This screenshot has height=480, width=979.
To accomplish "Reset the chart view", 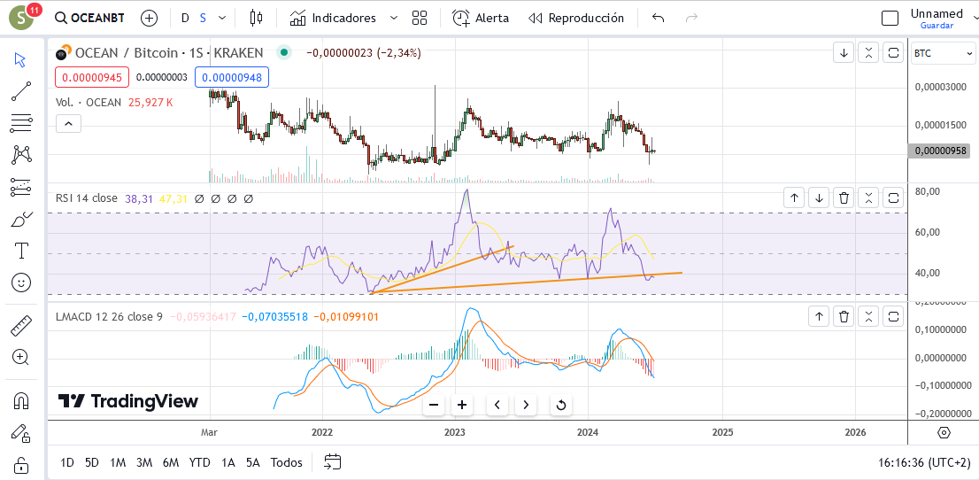I will point(560,405).
